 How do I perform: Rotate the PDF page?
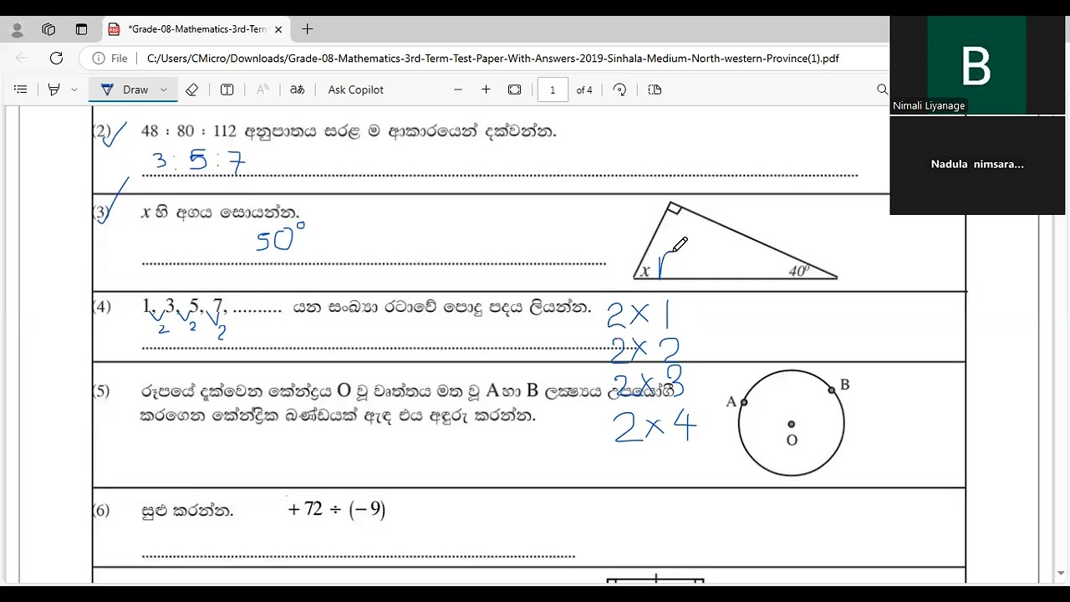pyautogui.click(x=619, y=89)
